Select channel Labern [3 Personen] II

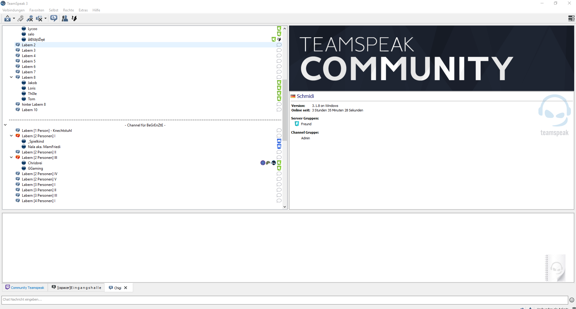(39, 190)
